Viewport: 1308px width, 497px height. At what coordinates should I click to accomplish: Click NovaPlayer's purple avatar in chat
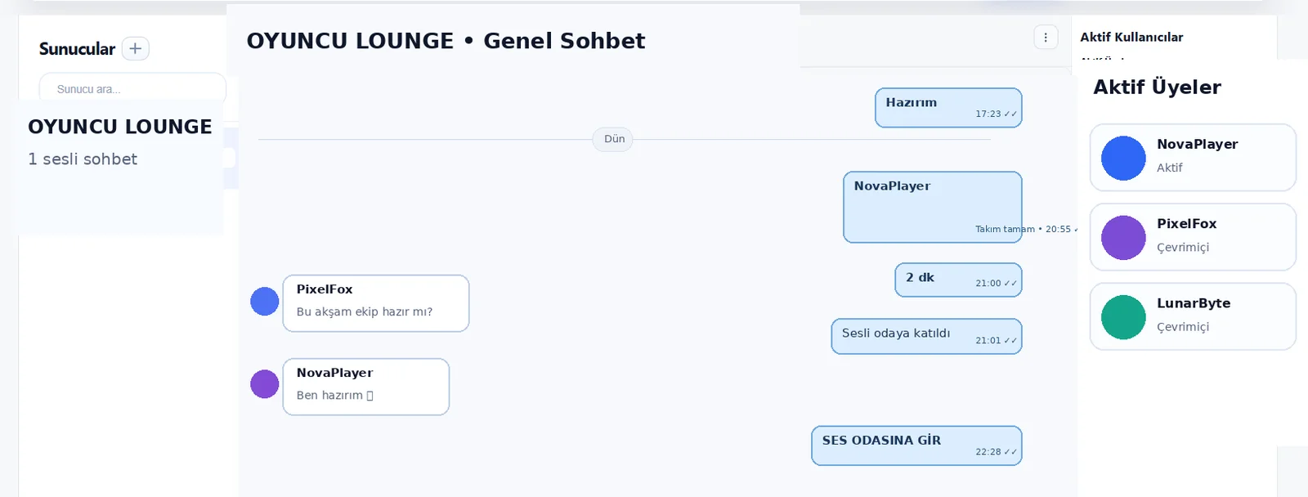pos(265,384)
